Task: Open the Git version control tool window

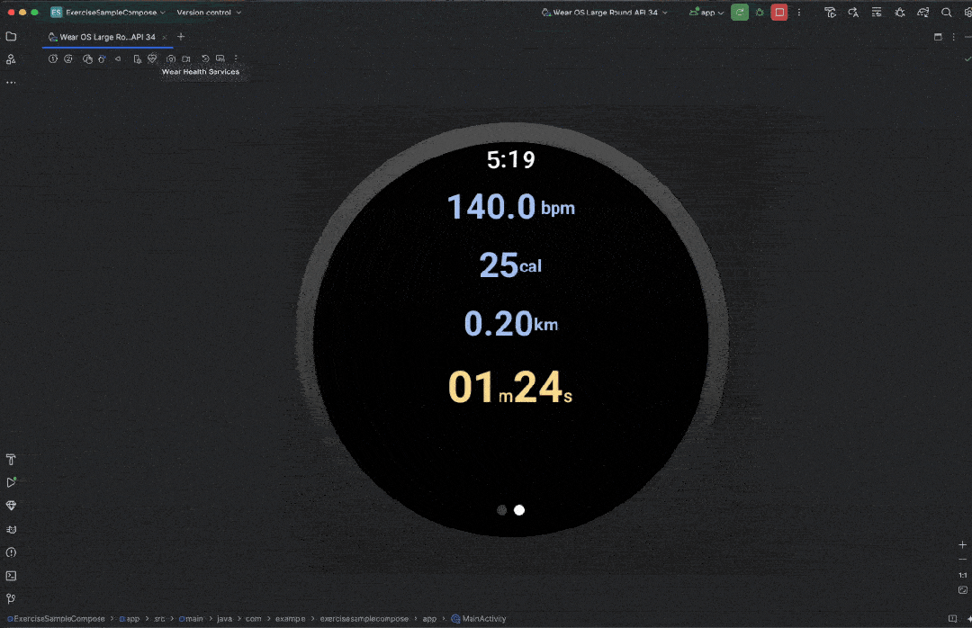Action: [x=11, y=598]
